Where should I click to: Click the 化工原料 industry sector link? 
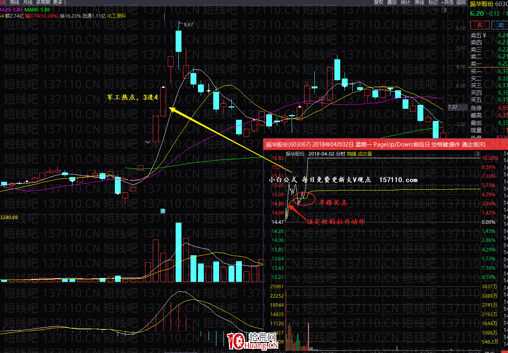[x=116, y=16]
